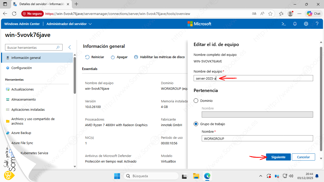
Task: Open Almacenamiento in the tools list
Action: [x=24, y=99]
